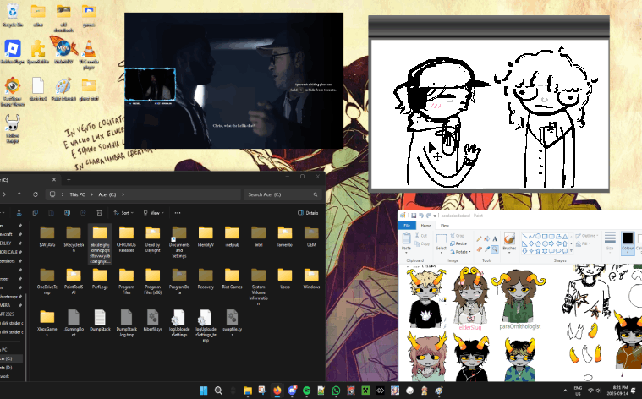Open Firefox from the taskbar
This screenshot has height=399, width=642.
(277, 391)
